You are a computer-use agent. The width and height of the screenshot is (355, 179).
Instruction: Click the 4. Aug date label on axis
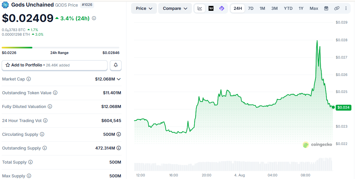[240, 175]
